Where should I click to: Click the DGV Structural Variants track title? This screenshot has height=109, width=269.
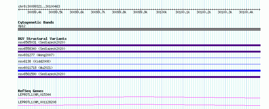[x=42, y=39]
